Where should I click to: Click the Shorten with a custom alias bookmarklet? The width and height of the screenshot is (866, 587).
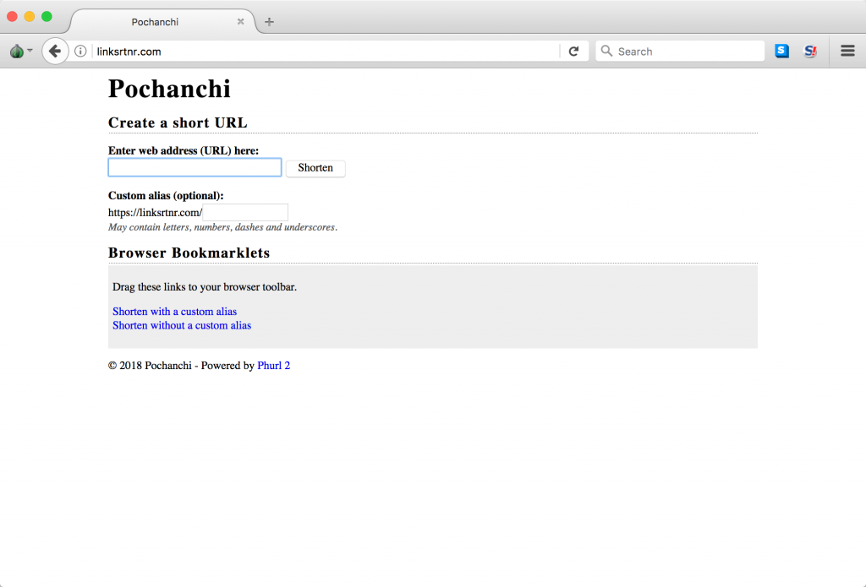pyautogui.click(x=174, y=311)
